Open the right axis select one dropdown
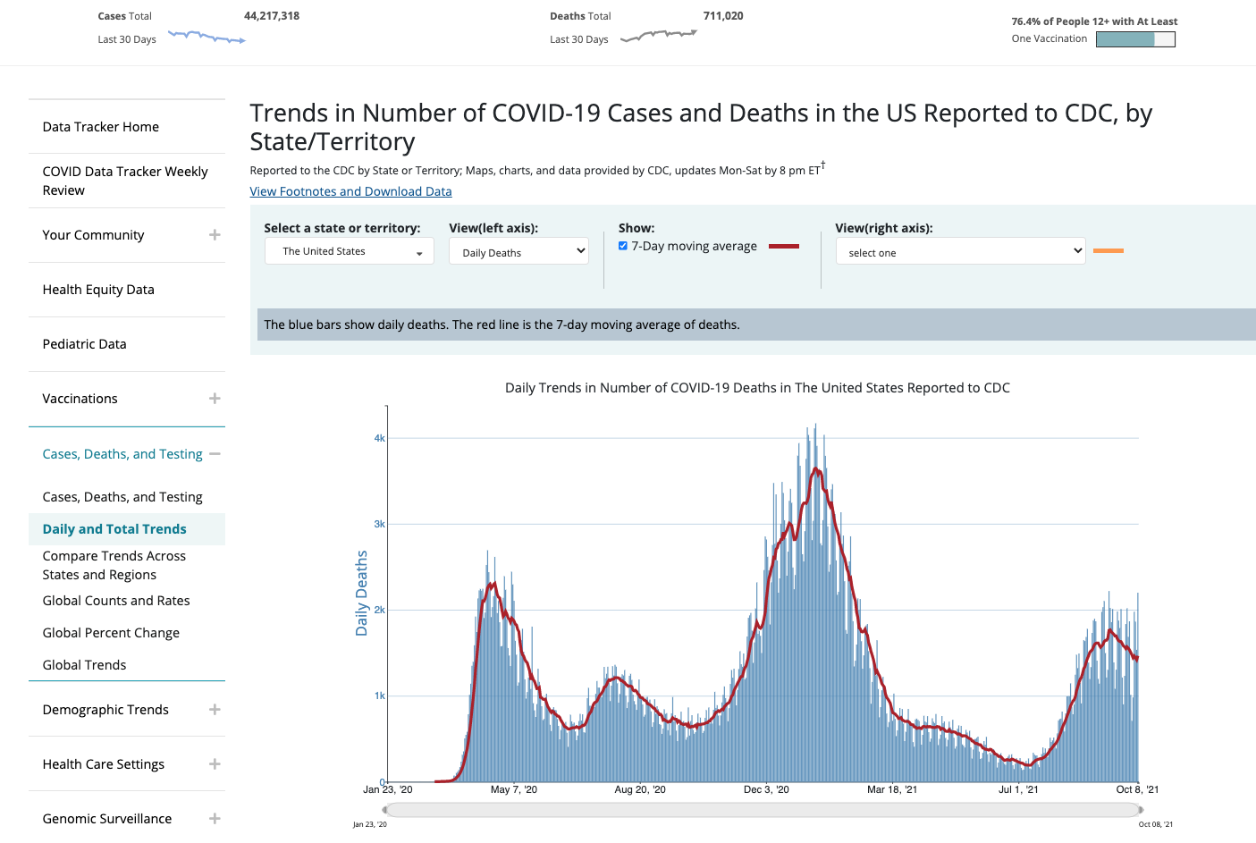The height and width of the screenshot is (843, 1256). point(960,251)
